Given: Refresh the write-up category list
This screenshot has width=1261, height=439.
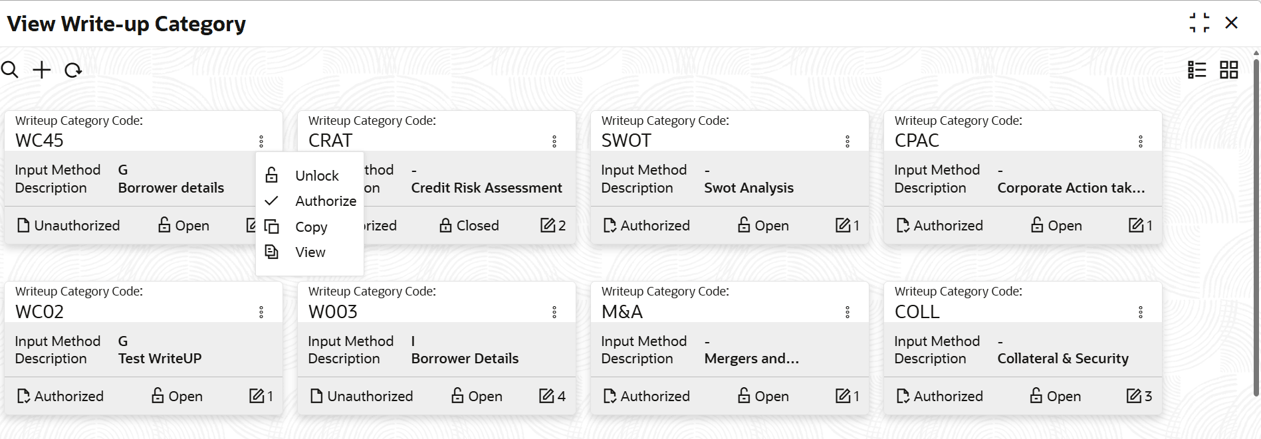Looking at the screenshot, I should click(x=73, y=70).
